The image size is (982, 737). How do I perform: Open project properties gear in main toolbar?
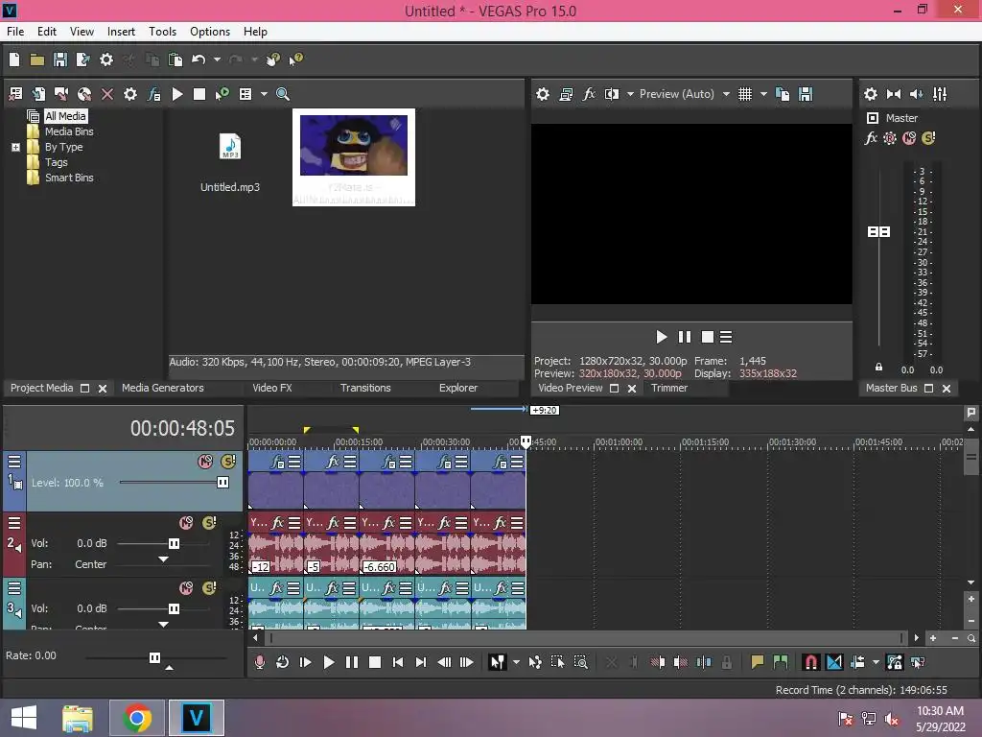[106, 59]
